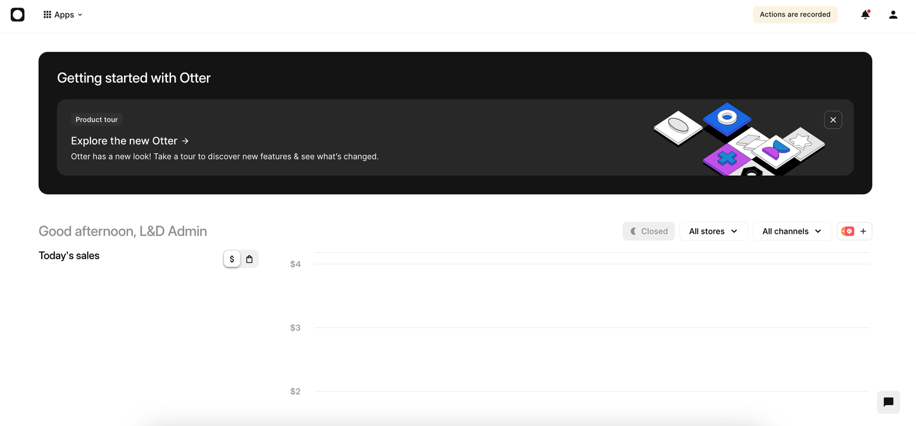Click the plus icon to add channel
The width and height of the screenshot is (916, 426).
click(863, 231)
